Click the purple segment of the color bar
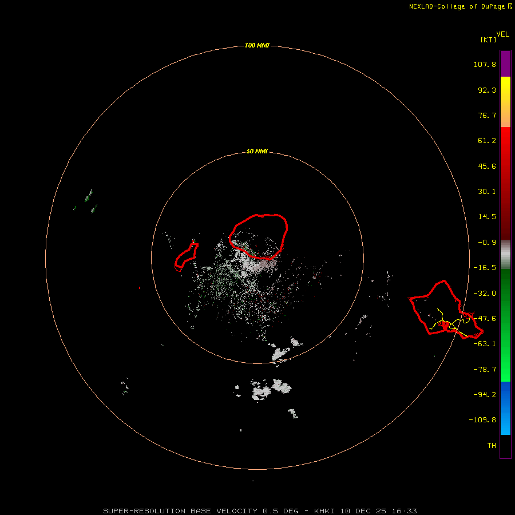The height and width of the screenshot is (515, 515). coord(505,64)
